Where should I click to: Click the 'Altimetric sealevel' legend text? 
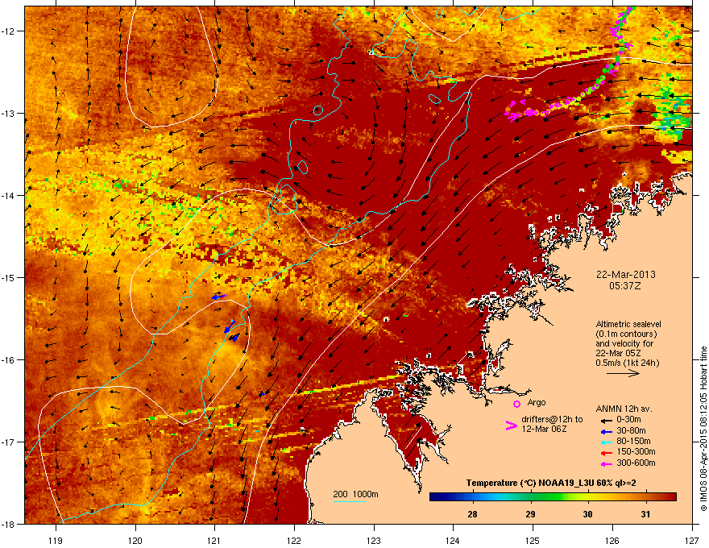point(628,324)
